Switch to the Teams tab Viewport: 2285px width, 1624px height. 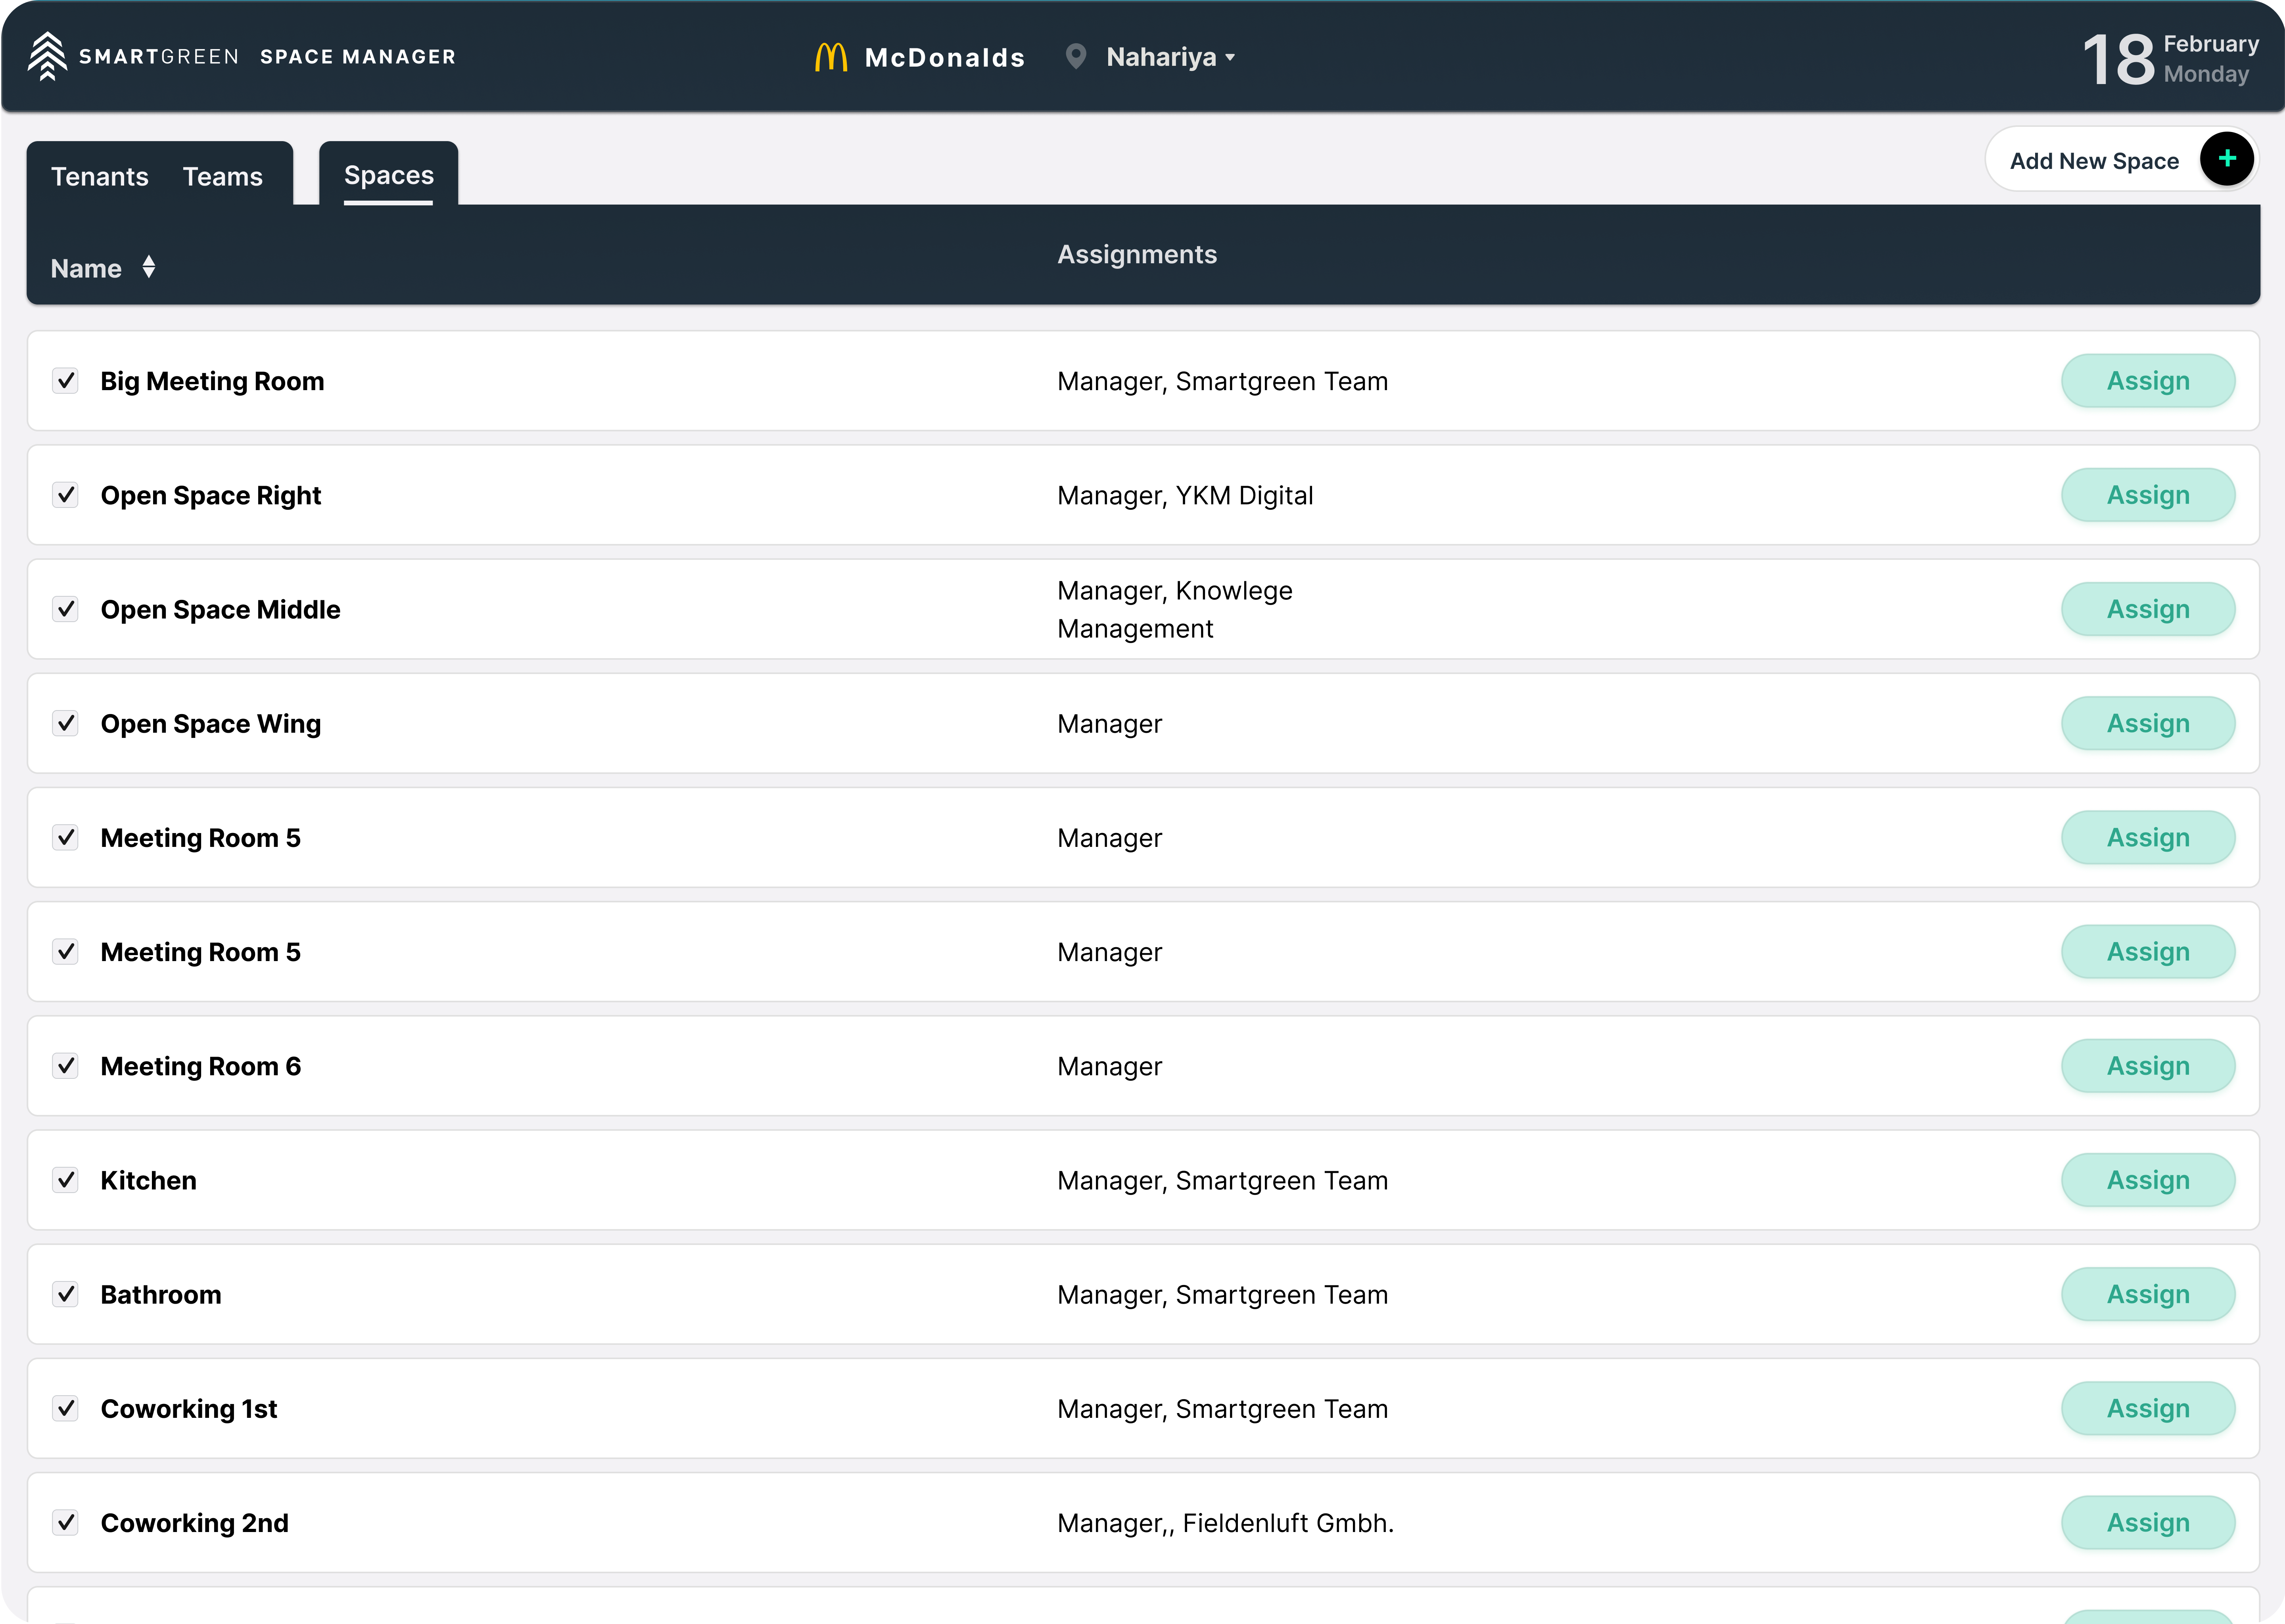click(222, 177)
